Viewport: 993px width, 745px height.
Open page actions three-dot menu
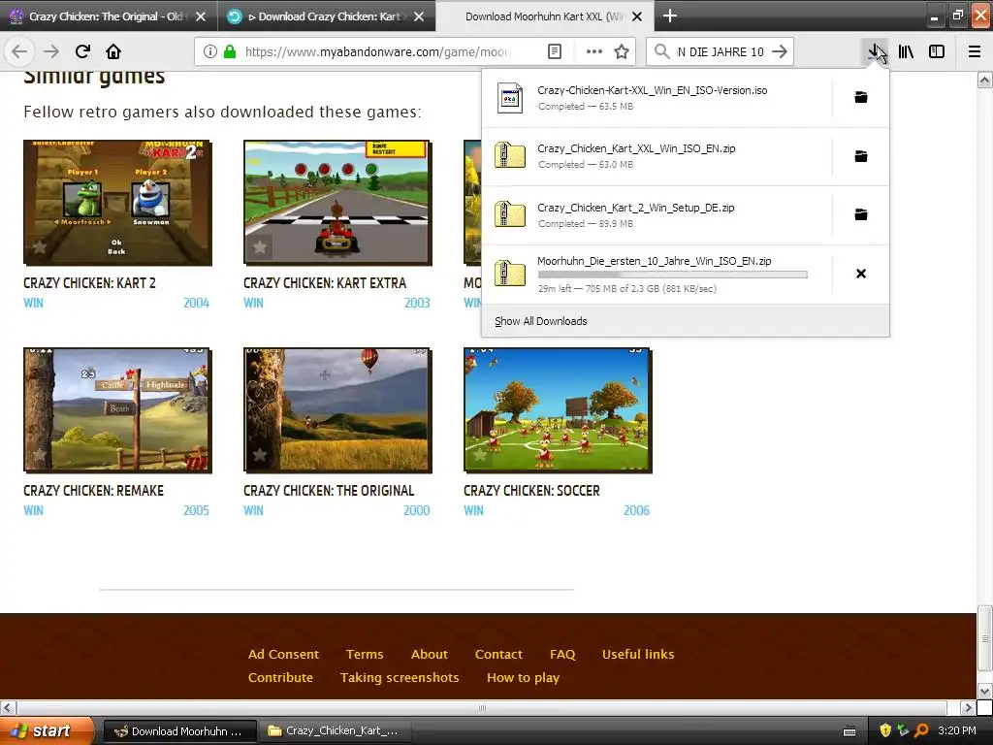point(594,51)
